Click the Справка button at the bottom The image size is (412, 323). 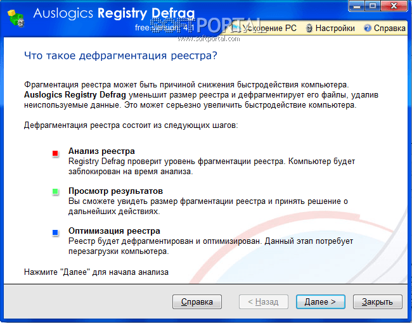tap(197, 301)
